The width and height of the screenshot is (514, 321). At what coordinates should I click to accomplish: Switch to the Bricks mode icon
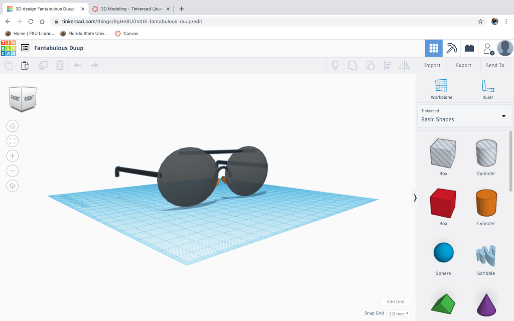coord(469,48)
